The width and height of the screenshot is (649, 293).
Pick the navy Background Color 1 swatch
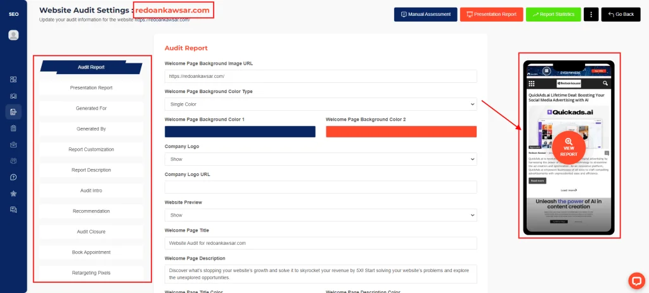[240, 132]
